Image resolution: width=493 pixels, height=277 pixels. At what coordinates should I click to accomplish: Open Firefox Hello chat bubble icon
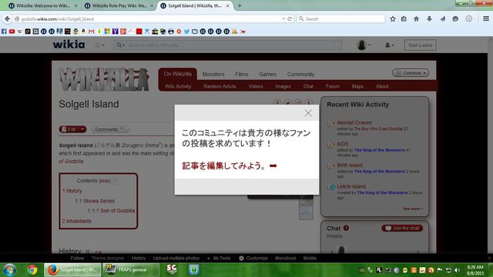455,18
